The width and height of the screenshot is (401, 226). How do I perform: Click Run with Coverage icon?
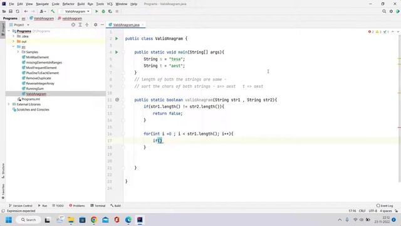pos(110,11)
